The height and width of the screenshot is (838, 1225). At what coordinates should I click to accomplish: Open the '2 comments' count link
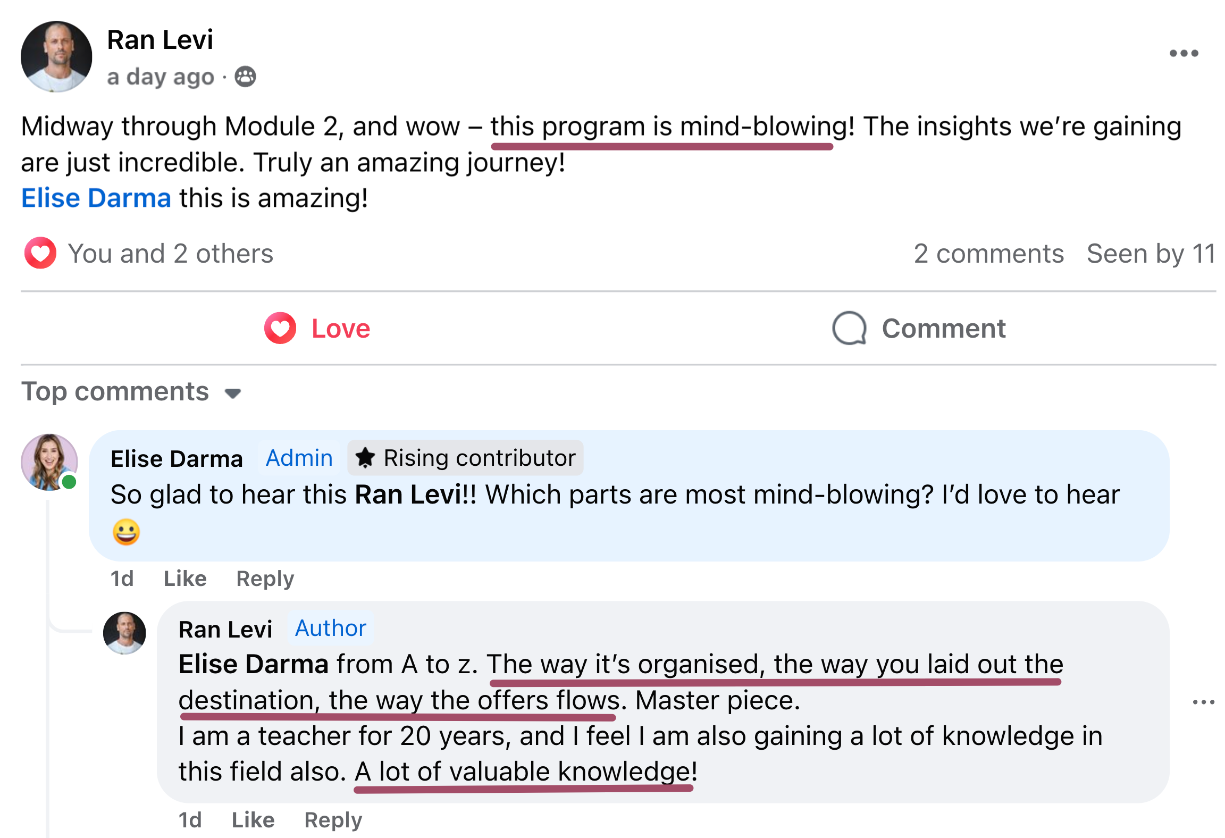(989, 254)
